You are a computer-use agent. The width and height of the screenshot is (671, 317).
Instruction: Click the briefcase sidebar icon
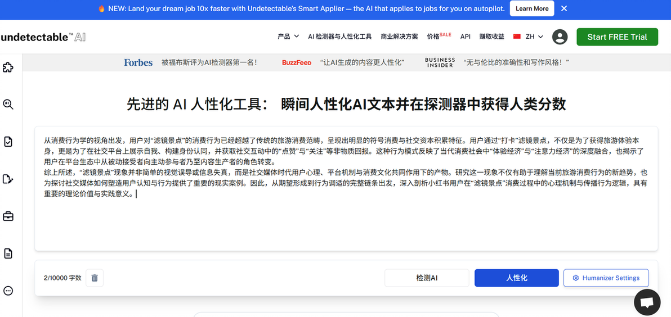[8, 216]
